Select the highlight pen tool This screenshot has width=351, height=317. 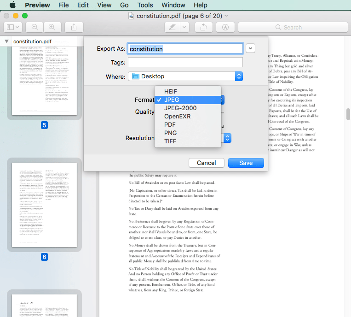172,27
